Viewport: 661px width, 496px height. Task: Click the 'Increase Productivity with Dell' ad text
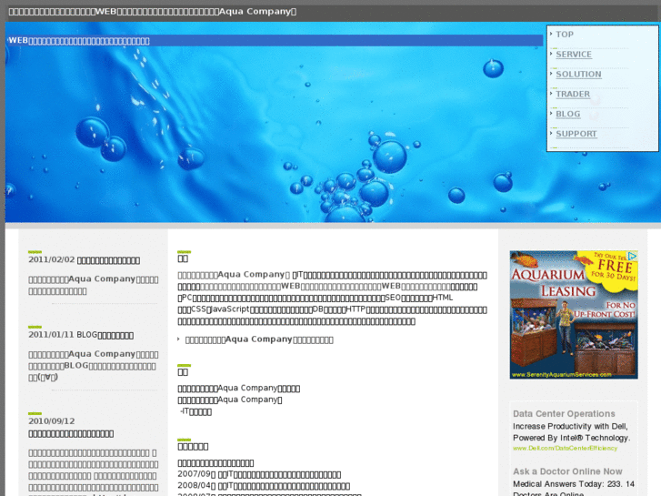click(570, 426)
